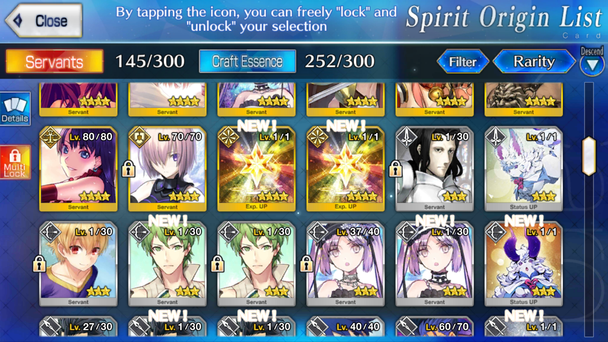Open the Filter options
The image size is (608, 342).
(463, 62)
